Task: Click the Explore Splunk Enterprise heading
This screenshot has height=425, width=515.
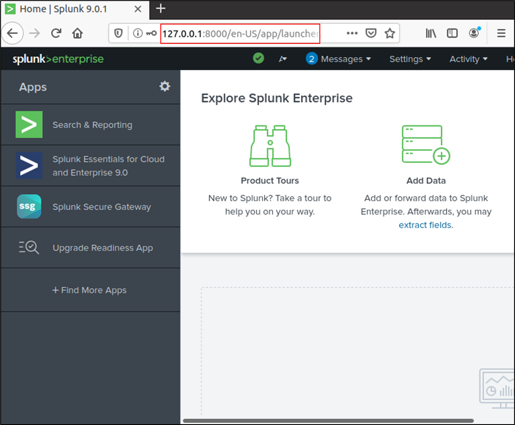Action: [x=277, y=98]
